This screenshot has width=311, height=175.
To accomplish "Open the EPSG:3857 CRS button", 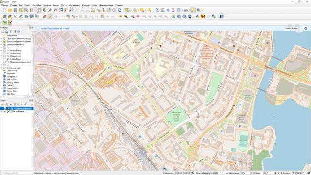I will tap(298, 173).
